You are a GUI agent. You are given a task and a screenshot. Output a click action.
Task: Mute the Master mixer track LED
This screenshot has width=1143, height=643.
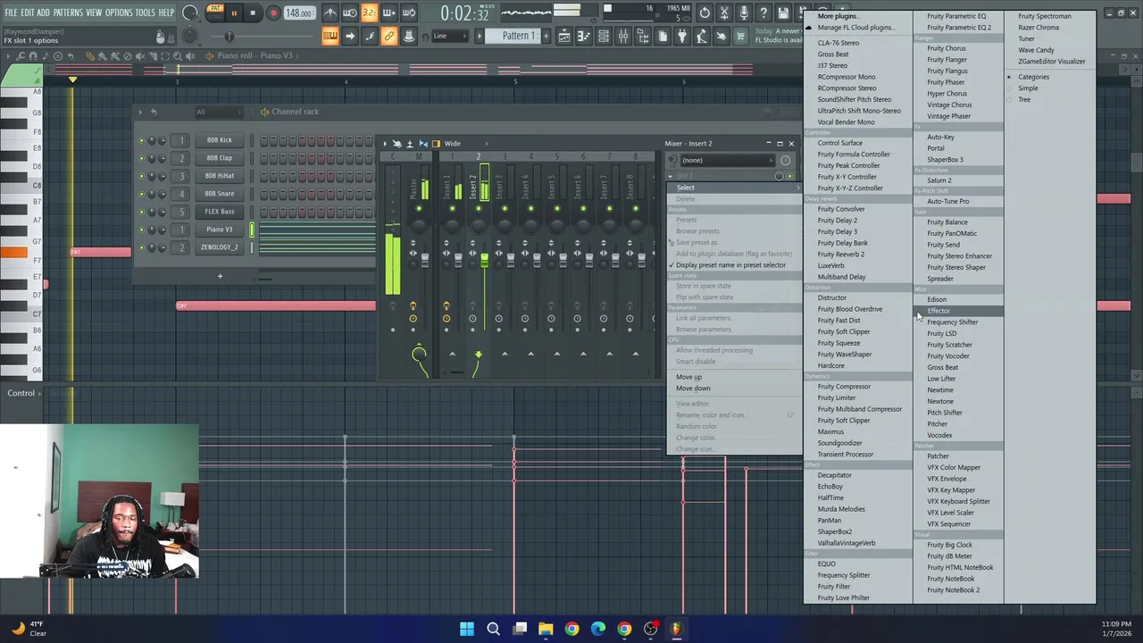419,209
